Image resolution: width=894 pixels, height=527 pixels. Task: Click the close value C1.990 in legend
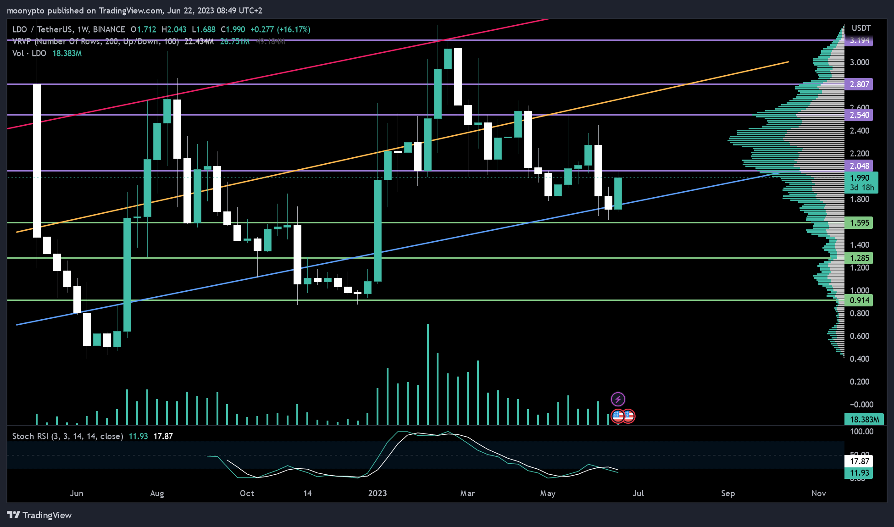(x=233, y=29)
